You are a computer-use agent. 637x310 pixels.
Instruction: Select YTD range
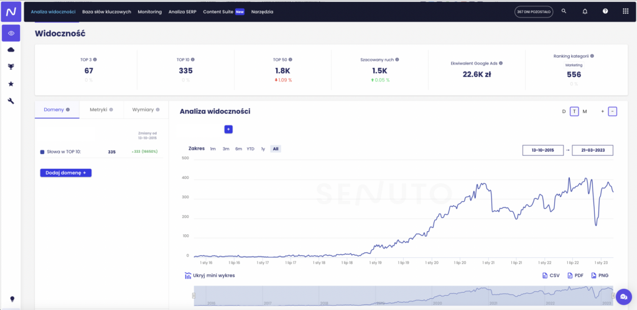coord(251,149)
